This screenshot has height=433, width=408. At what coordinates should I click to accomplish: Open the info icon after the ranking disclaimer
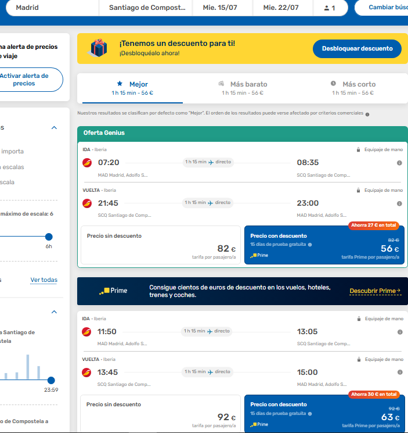[x=367, y=114]
